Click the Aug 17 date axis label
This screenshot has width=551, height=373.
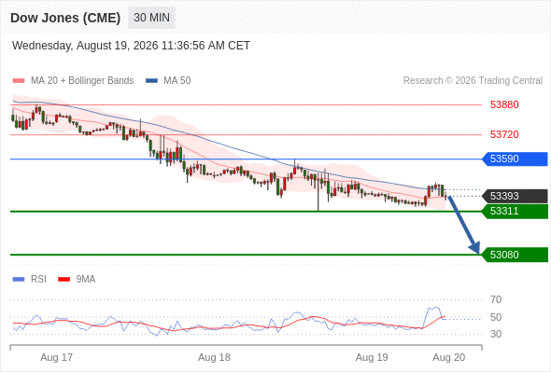pyautogui.click(x=56, y=357)
